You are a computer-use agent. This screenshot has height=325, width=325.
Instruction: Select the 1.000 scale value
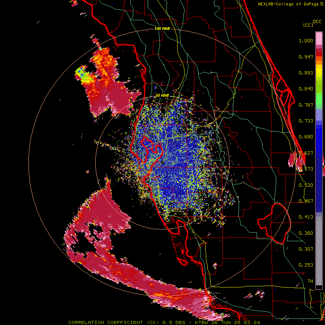pyautogui.click(x=306, y=40)
